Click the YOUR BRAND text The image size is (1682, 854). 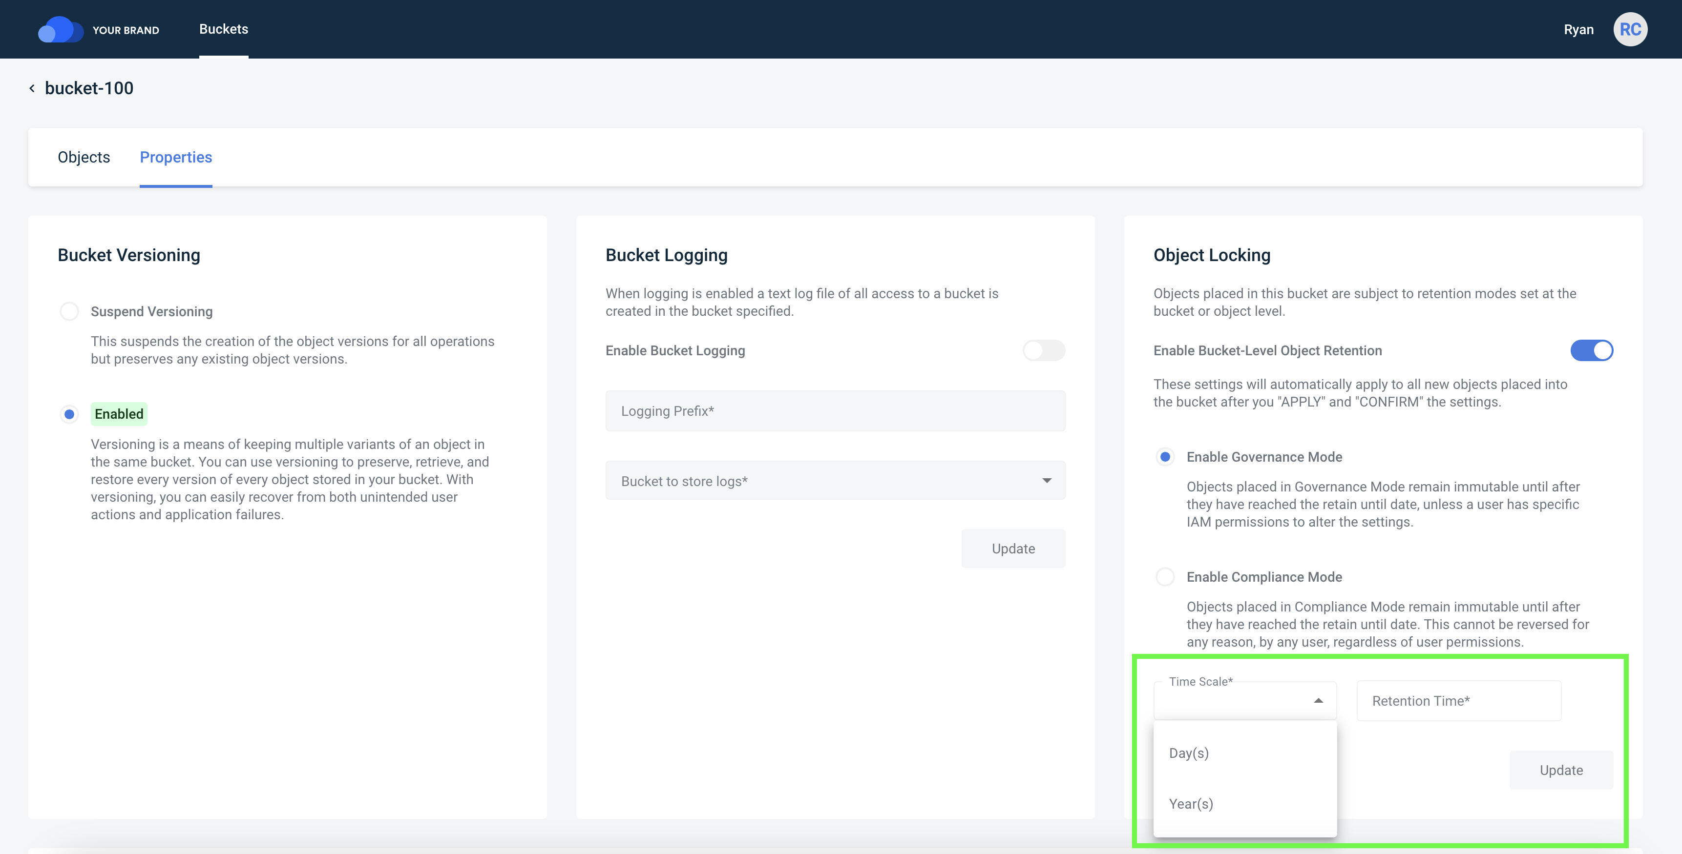click(x=126, y=30)
